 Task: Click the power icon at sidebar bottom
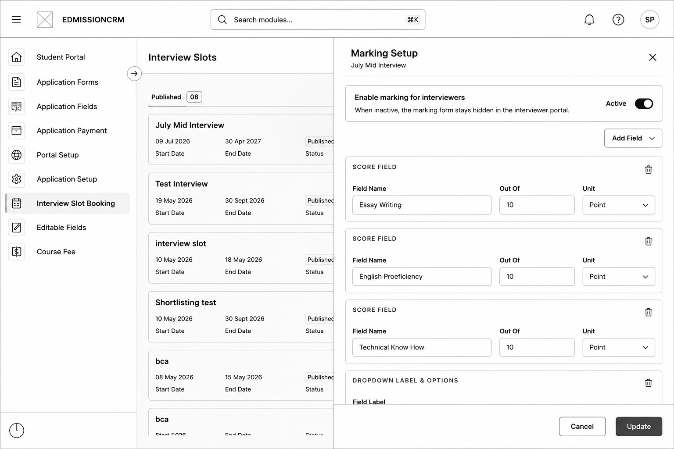point(17,430)
